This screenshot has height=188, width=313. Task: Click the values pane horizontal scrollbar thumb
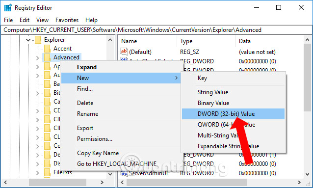coord(186,182)
